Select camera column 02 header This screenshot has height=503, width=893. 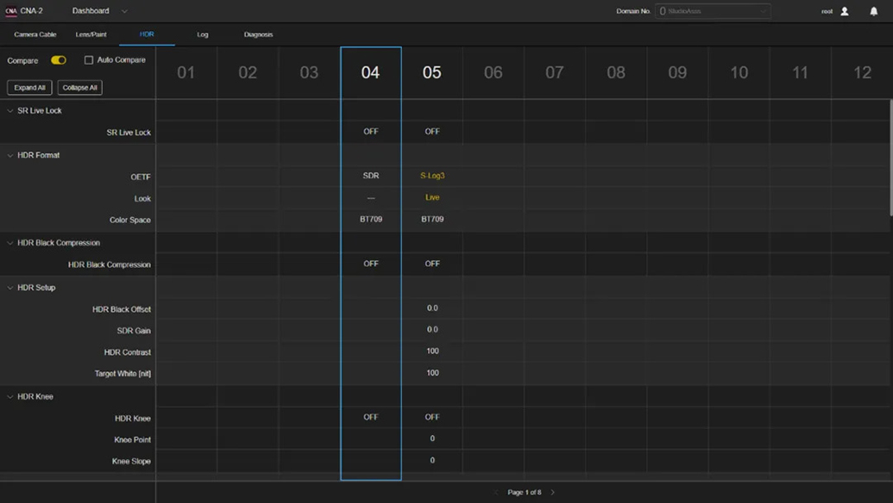(248, 72)
